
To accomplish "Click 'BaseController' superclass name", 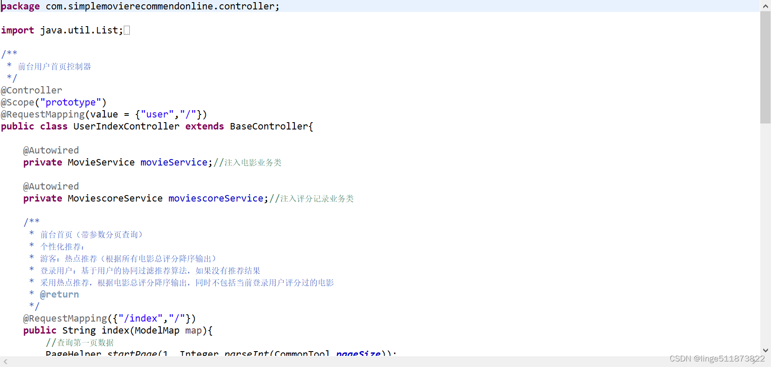I will point(269,126).
